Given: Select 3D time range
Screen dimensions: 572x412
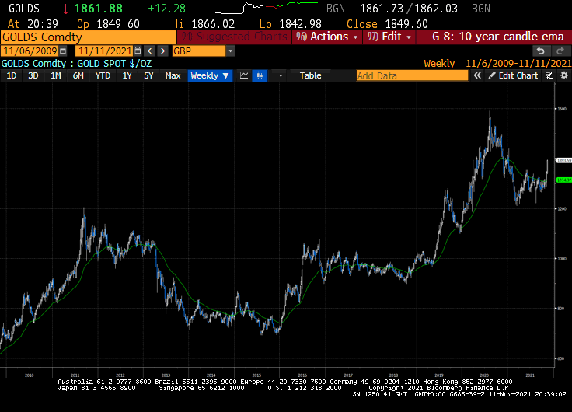Looking at the screenshot, I should tap(33, 75).
